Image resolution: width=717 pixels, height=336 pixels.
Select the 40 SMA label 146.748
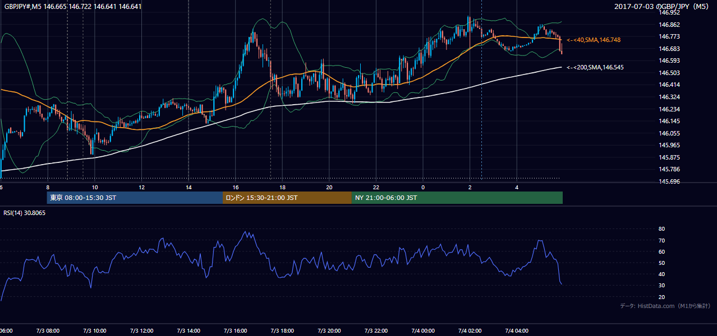click(594, 40)
